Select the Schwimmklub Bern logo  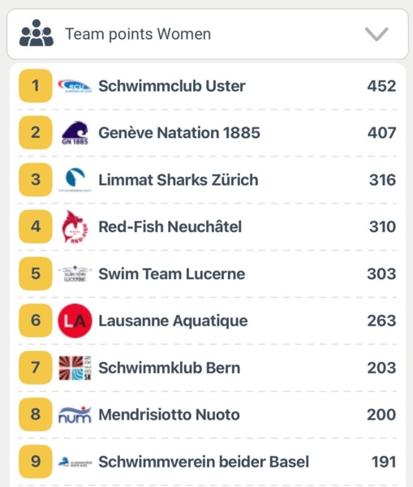75,368
